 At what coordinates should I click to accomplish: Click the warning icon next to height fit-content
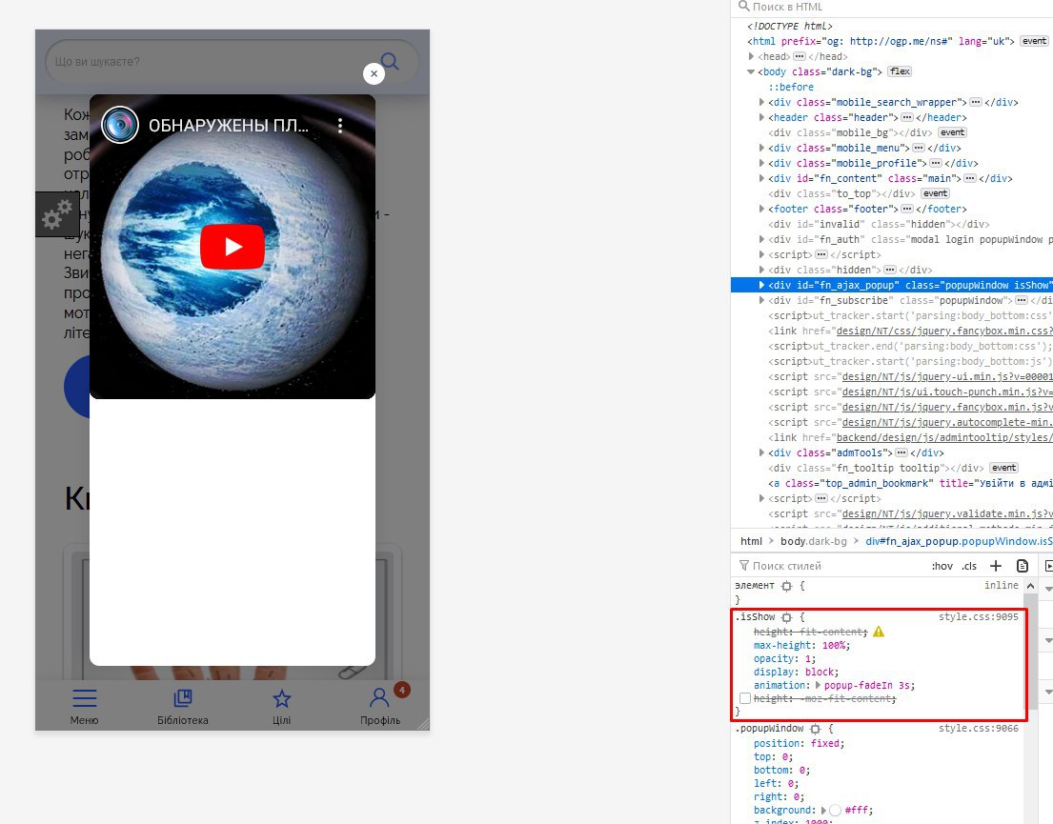(879, 632)
